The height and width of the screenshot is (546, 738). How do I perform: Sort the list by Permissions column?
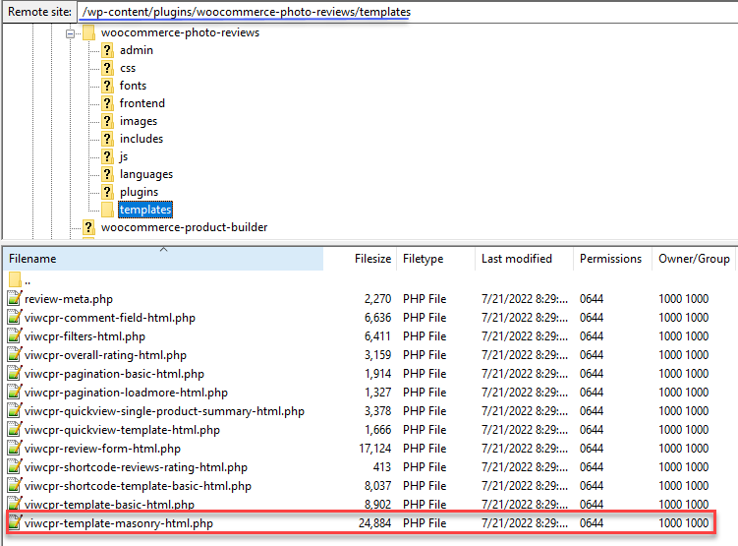[x=612, y=259]
